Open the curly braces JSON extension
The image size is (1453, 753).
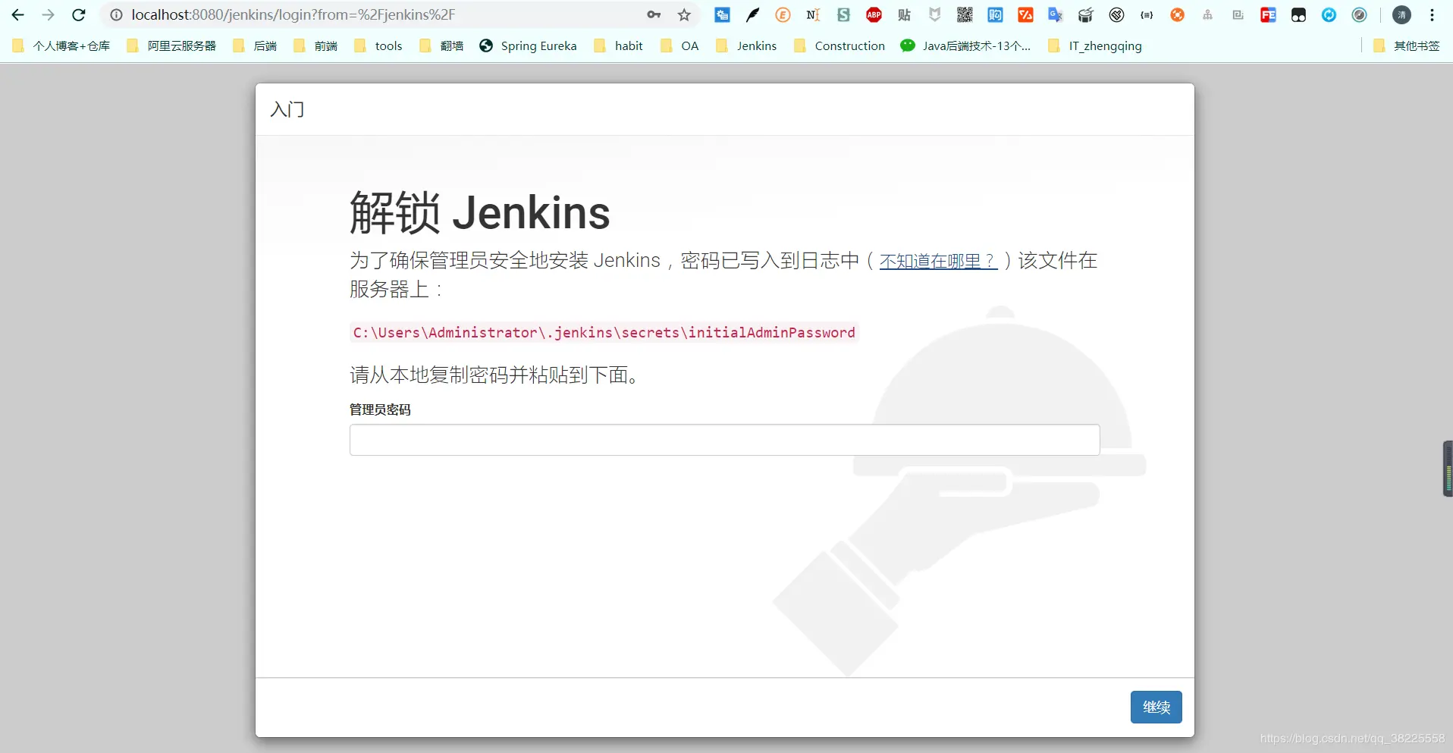click(1147, 15)
